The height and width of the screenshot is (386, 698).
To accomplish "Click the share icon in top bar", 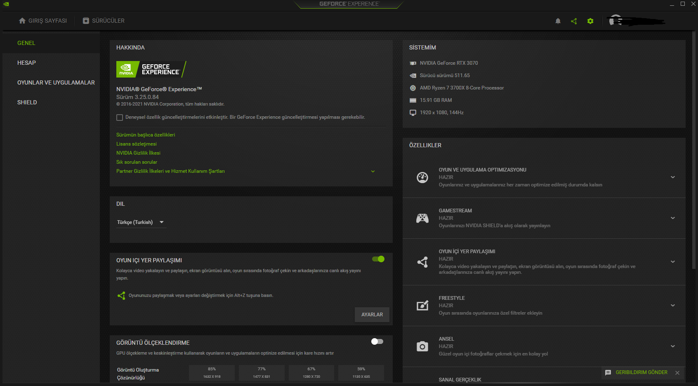I will (x=574, y=21).
